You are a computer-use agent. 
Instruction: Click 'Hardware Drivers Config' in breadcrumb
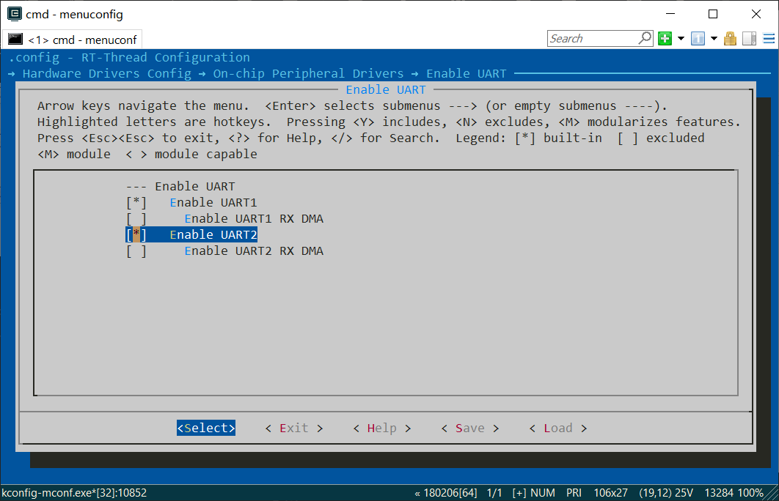(x=107, y=73)
